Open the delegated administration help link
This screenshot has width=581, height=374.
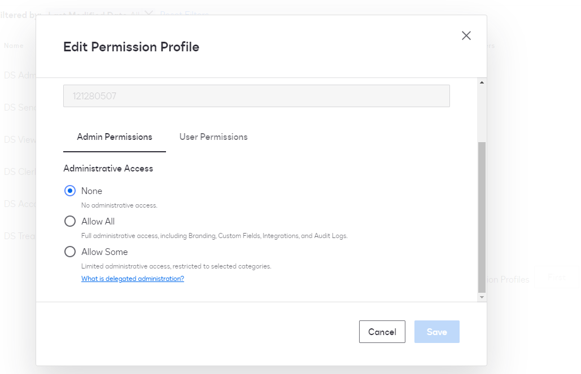click(x=133, y=279)
